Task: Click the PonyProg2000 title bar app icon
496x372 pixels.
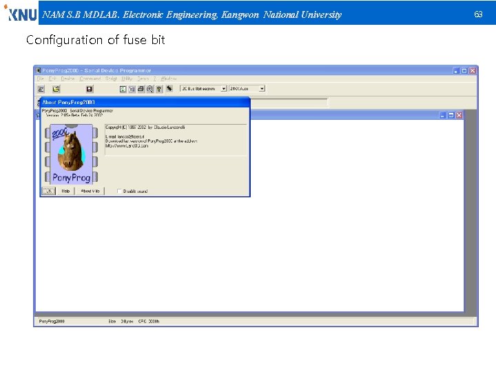Action: point(39,70)
